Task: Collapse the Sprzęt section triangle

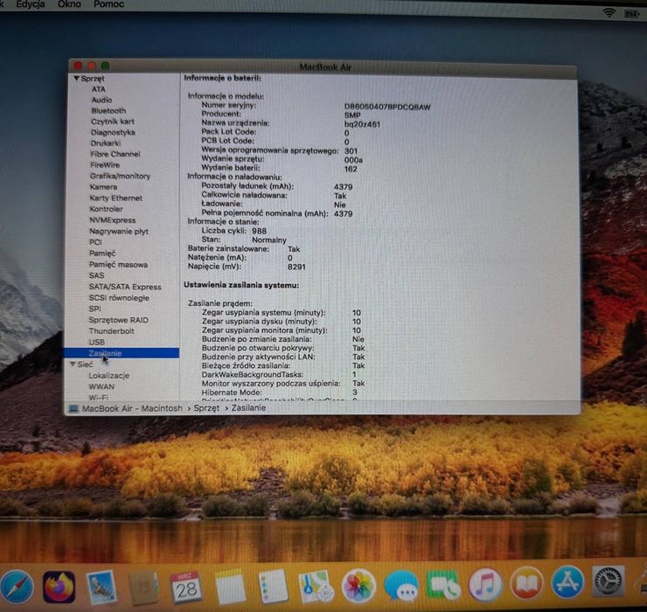Action: (76, 78)
